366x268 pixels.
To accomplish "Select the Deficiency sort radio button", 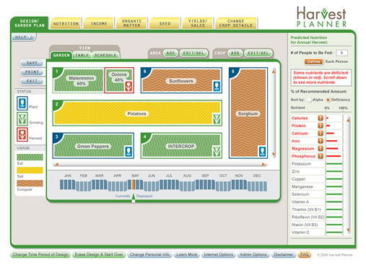I will (x=328, y=100).
